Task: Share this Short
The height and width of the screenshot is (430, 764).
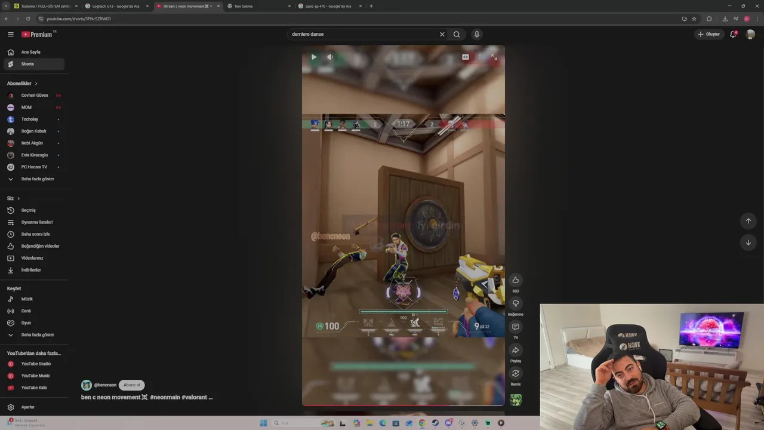Action: tap(516, 350)
